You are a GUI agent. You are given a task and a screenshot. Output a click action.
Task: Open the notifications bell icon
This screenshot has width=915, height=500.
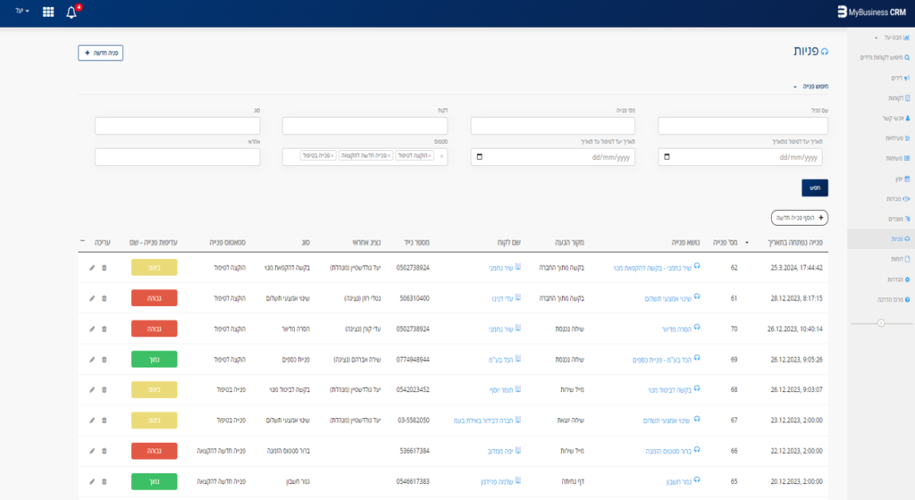coord(71,12)
